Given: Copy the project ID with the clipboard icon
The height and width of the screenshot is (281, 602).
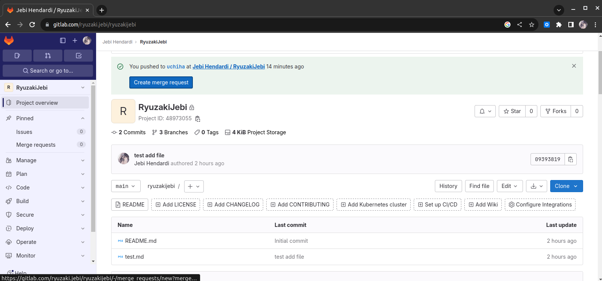Looking at the screenshot, I should point(197,119).
